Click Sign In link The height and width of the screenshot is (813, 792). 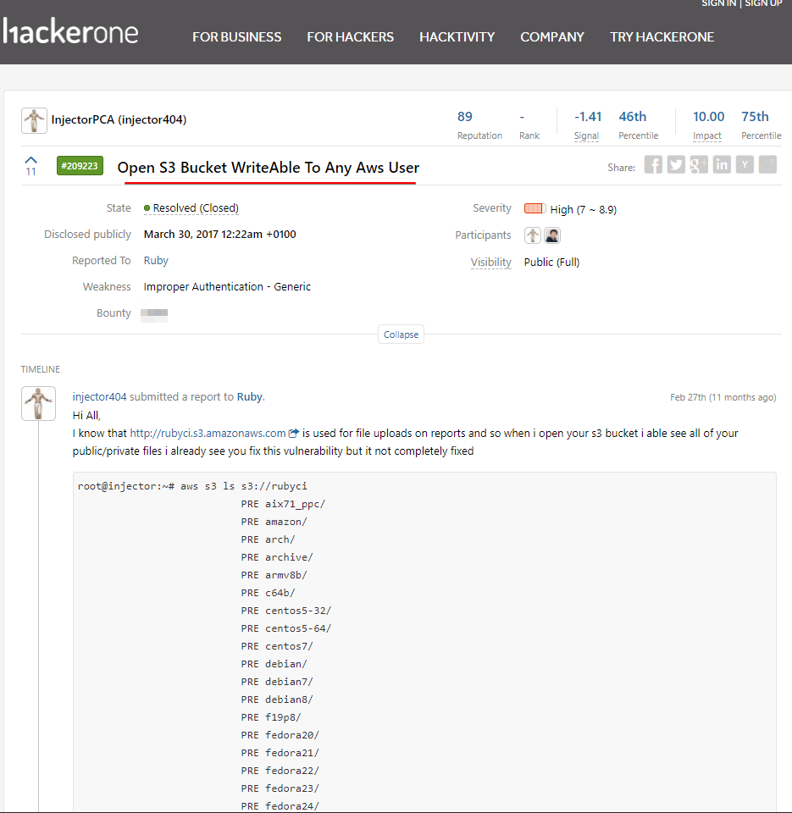[718, 3]
